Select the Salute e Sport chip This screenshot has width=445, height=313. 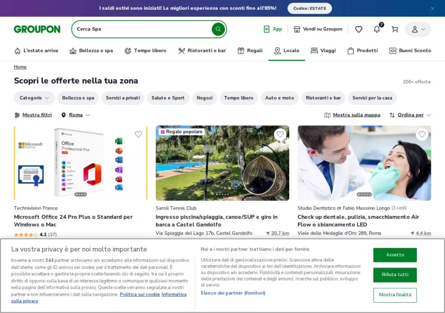(x=168, y=98)
